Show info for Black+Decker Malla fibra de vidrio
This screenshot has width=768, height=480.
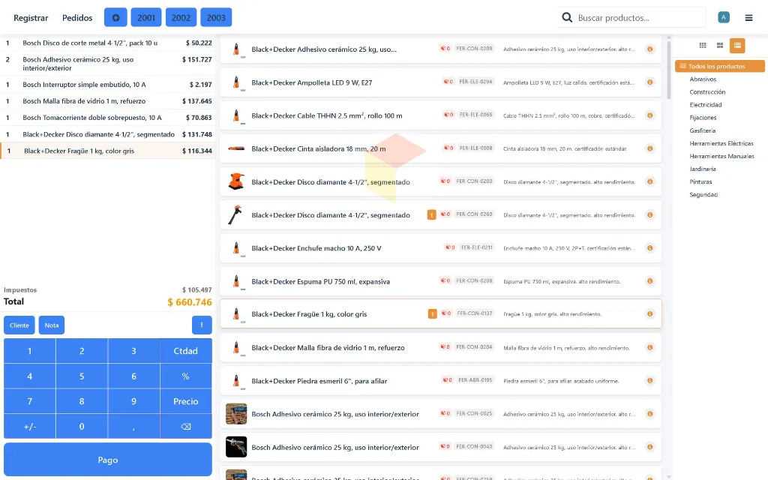(x=650, y=347)
